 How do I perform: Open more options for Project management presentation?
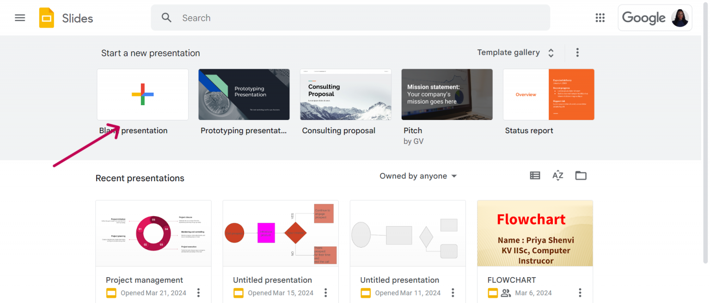[198, 292]
